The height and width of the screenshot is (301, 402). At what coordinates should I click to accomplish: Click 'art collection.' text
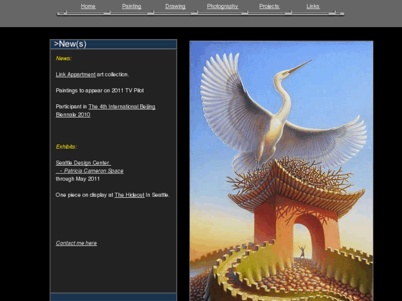[x=113, y=75]
